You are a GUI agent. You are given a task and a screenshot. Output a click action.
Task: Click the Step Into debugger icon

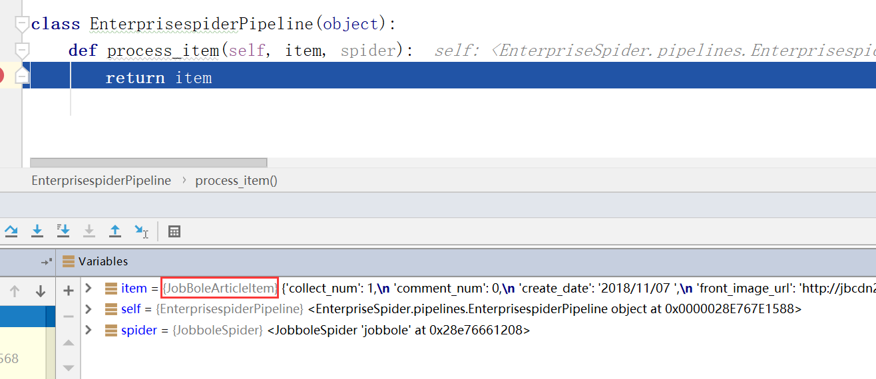tap(37, 231)
